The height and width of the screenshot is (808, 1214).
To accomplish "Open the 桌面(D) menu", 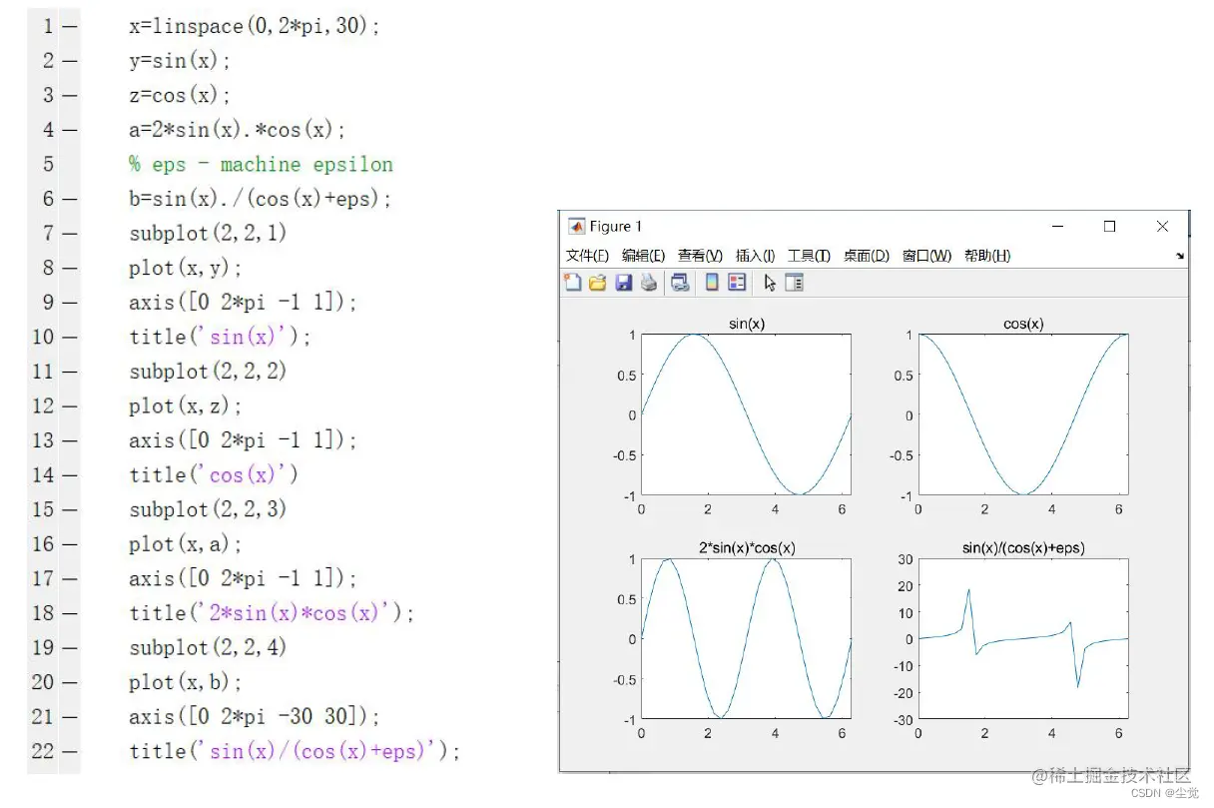I will click(x=866, y=256).
